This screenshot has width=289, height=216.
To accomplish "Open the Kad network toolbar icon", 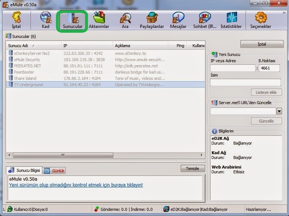I will (45, 20).
